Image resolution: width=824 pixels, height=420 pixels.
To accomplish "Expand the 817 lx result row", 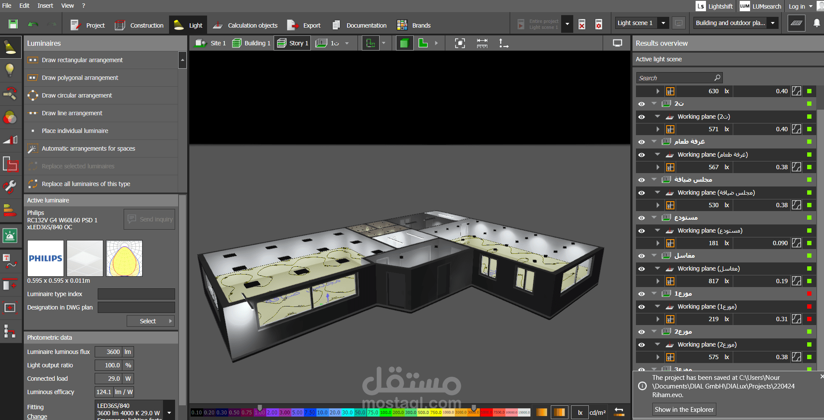I will [658, 281].
